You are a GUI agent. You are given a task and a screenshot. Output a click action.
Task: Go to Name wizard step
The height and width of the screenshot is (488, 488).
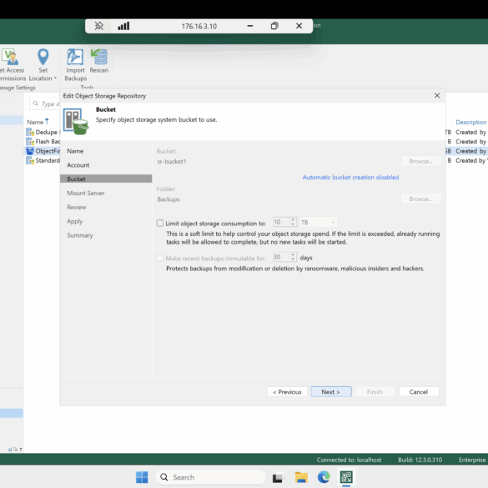pos(75,151)
